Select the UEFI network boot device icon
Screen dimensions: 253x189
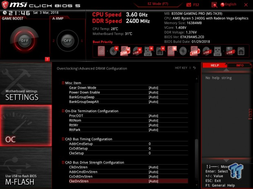(x=160, y=51)
